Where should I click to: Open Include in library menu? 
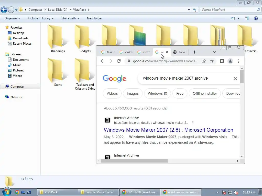[x=41, y=18]
